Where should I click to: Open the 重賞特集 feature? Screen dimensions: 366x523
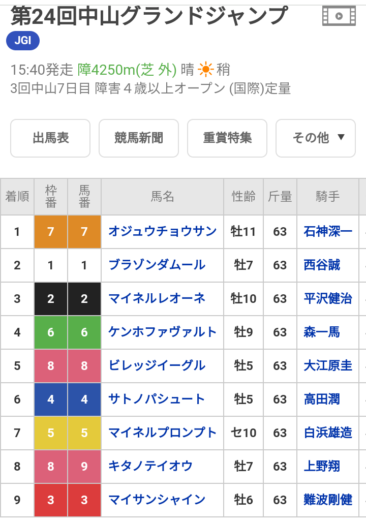click(x=227, y=138)
